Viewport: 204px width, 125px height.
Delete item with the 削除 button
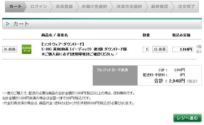10,49
